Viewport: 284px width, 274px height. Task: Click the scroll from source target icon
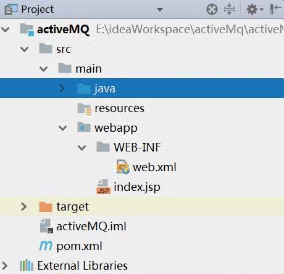coord(212,9)
